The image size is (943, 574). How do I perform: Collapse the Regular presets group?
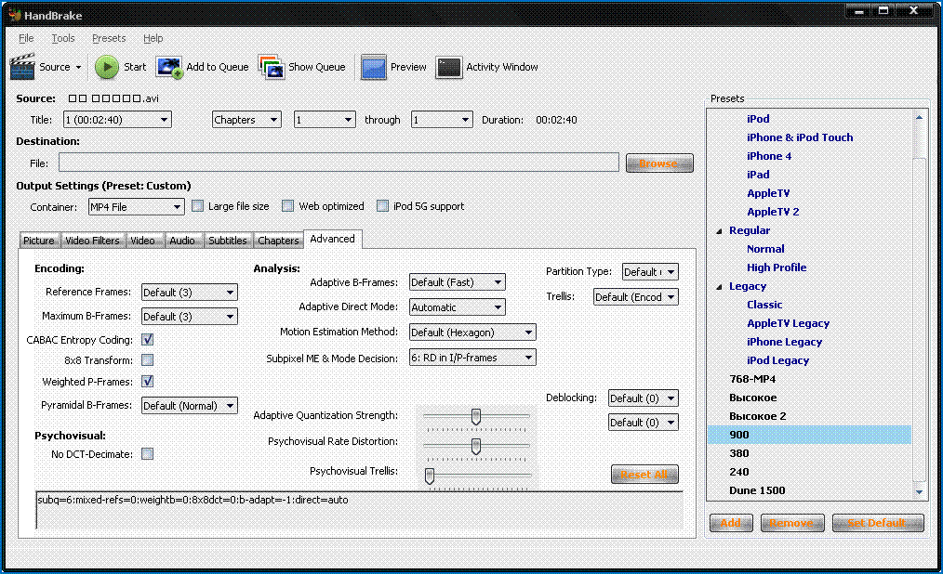coord(719,231)
